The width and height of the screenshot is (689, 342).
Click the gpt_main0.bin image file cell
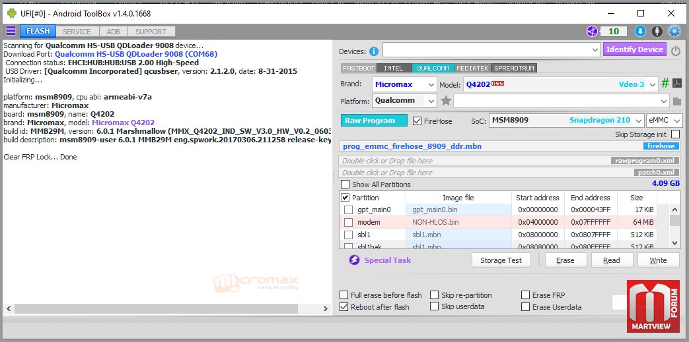point(458,210)
